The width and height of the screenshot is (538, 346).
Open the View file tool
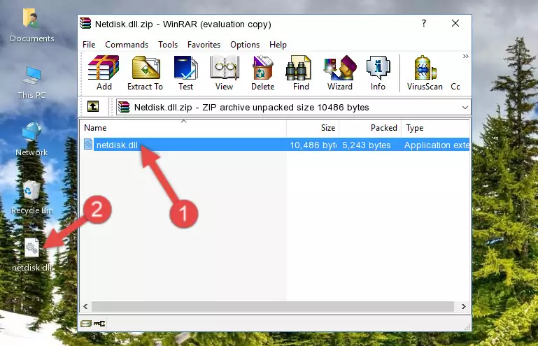pyautogui.click(x=225, y=73)
